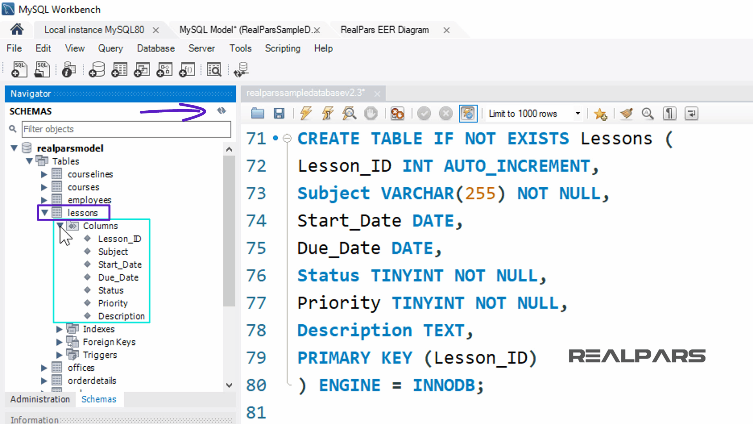Stop query execution hand icon
753x424 pixels.
point(371,114)
